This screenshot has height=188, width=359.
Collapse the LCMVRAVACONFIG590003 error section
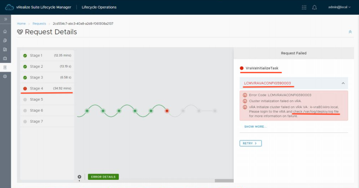(x=343, y=83)
